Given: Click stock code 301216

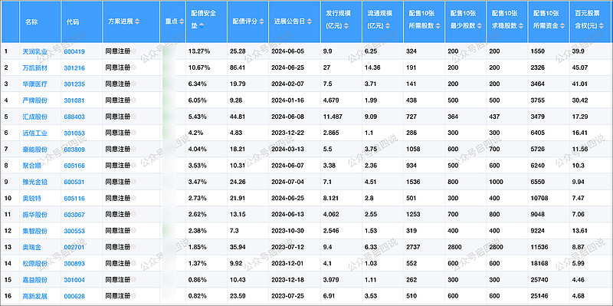Looking at the screenshot, I should tap(74, 67).
